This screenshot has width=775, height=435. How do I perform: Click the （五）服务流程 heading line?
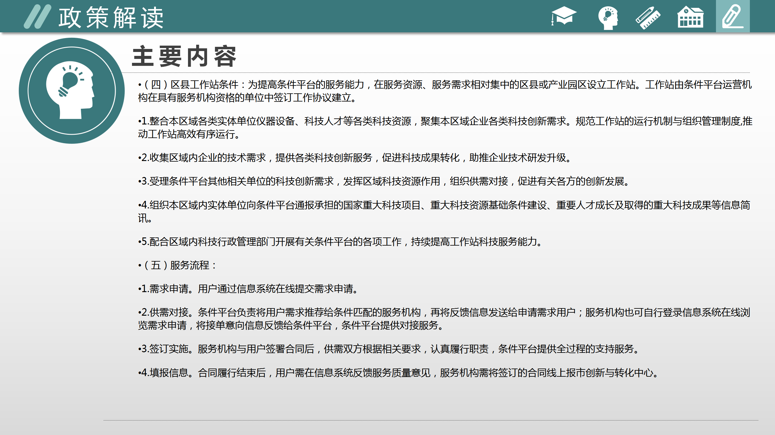pos(178,265)
